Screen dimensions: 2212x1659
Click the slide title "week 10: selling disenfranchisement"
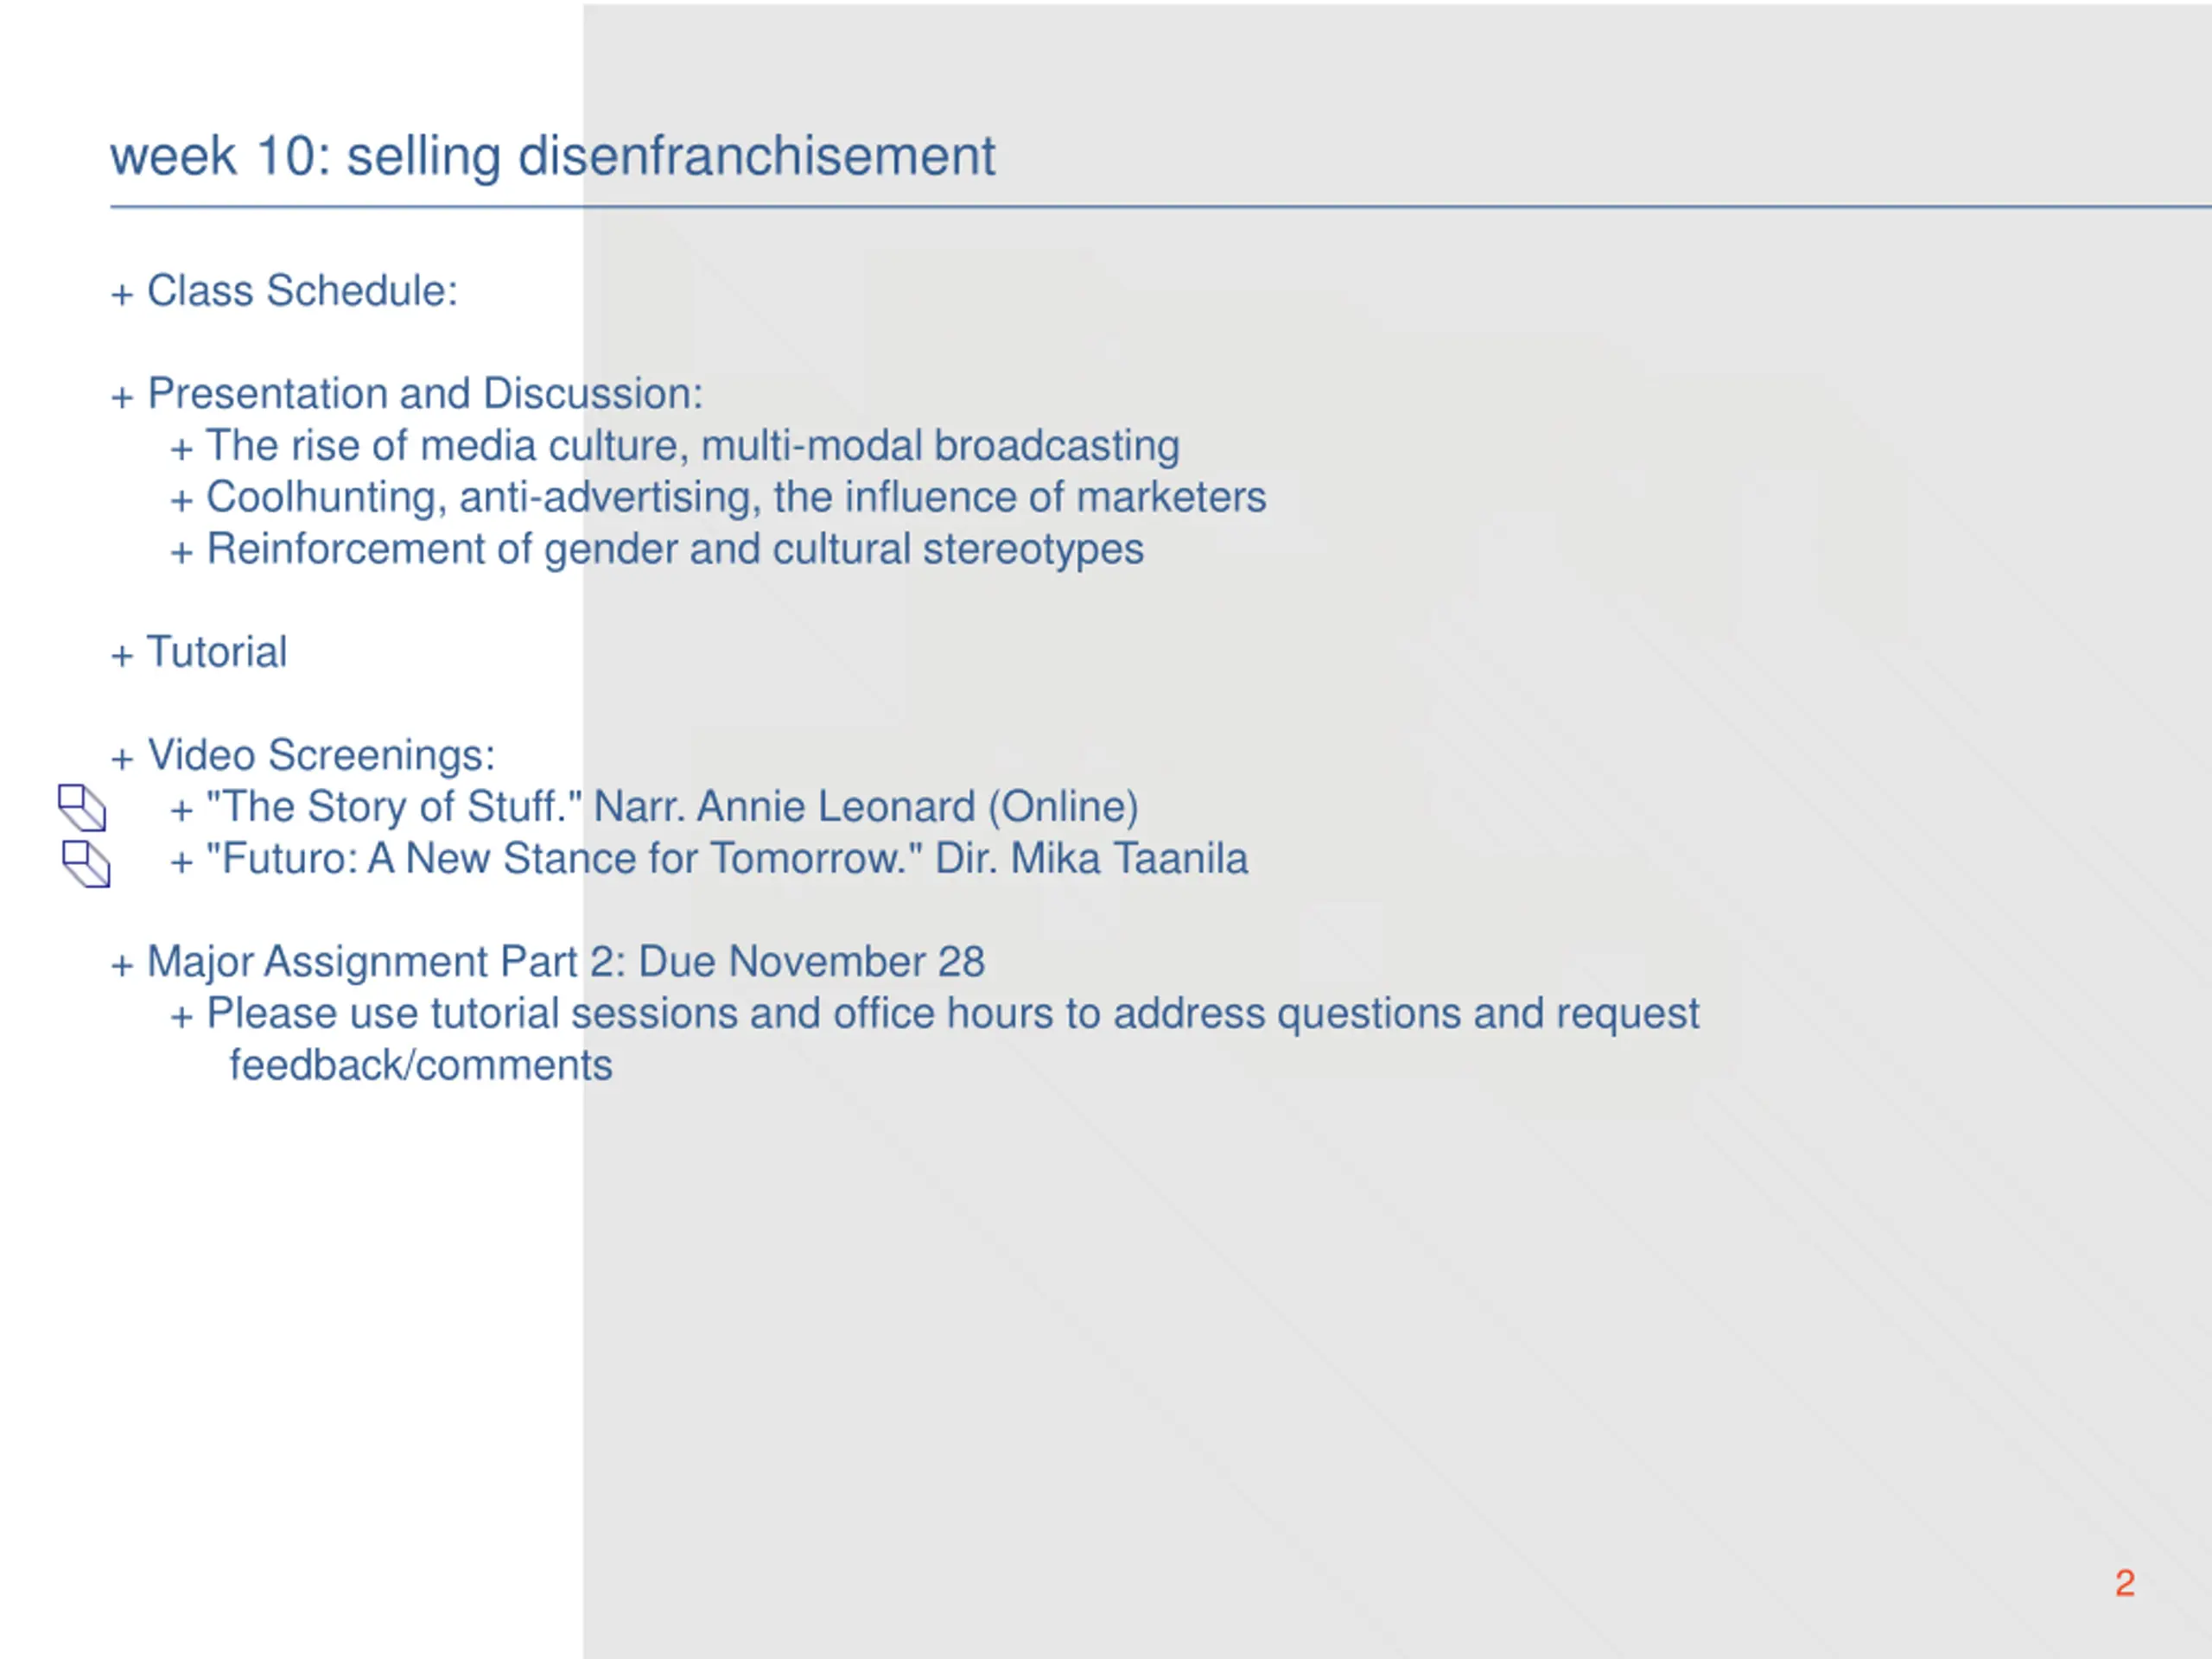coord(552,157)
